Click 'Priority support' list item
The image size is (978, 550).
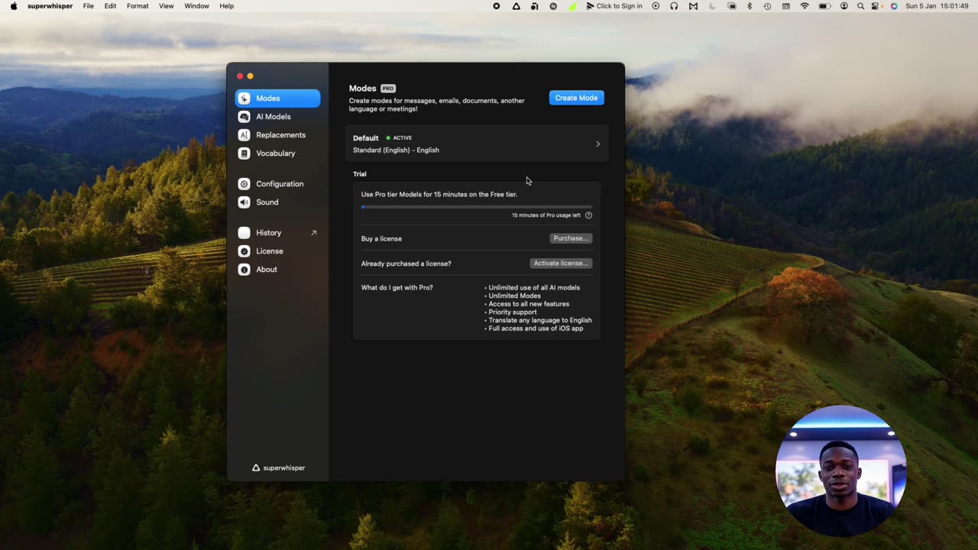[513, 312]
